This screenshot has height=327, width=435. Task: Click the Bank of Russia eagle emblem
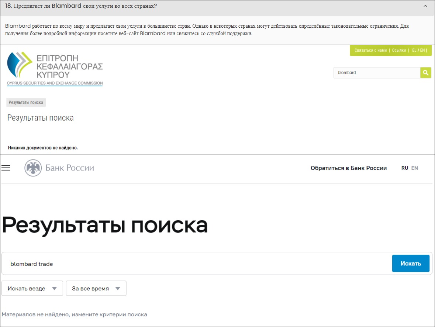pos(33,168)
